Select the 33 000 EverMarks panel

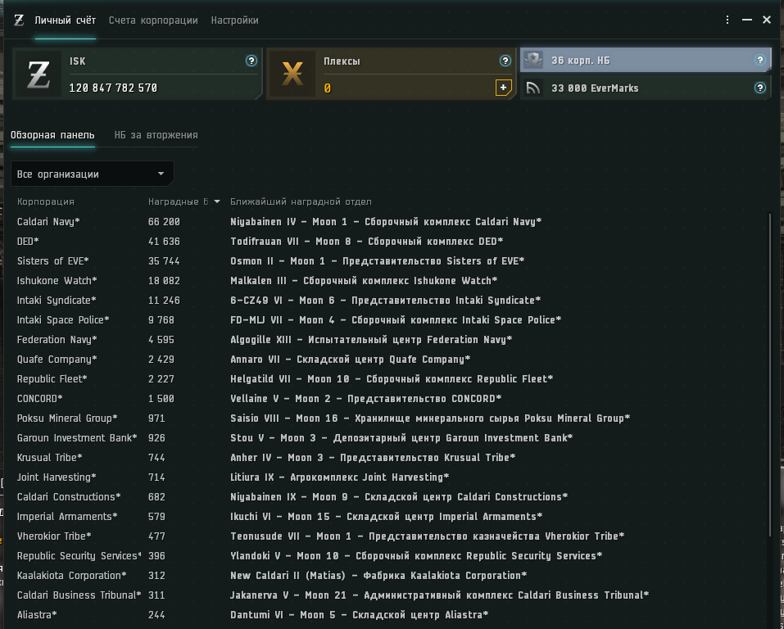pyautogui.click(x=646, y=88)
